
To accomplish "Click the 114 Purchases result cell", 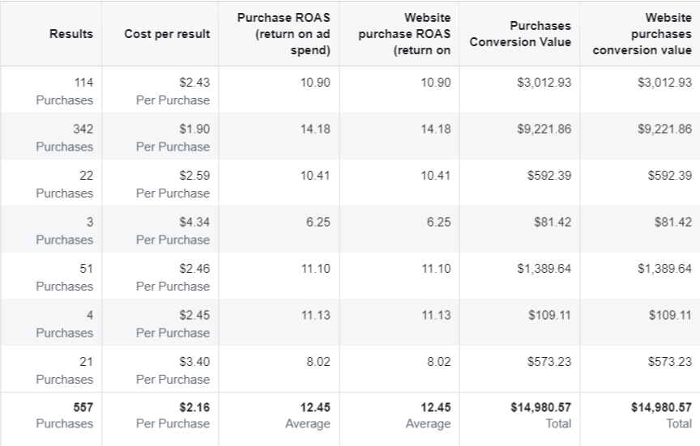I will coord(65,91).
